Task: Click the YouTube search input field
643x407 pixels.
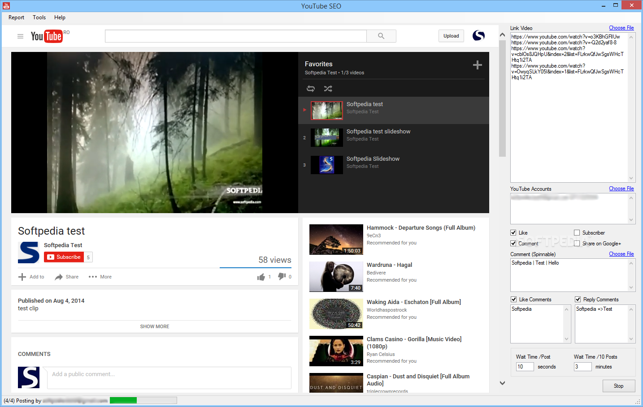Action: (236, 36)
